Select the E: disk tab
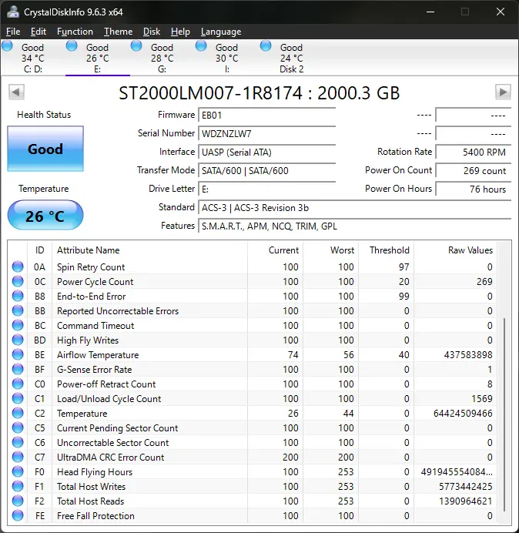 [98, 58]
